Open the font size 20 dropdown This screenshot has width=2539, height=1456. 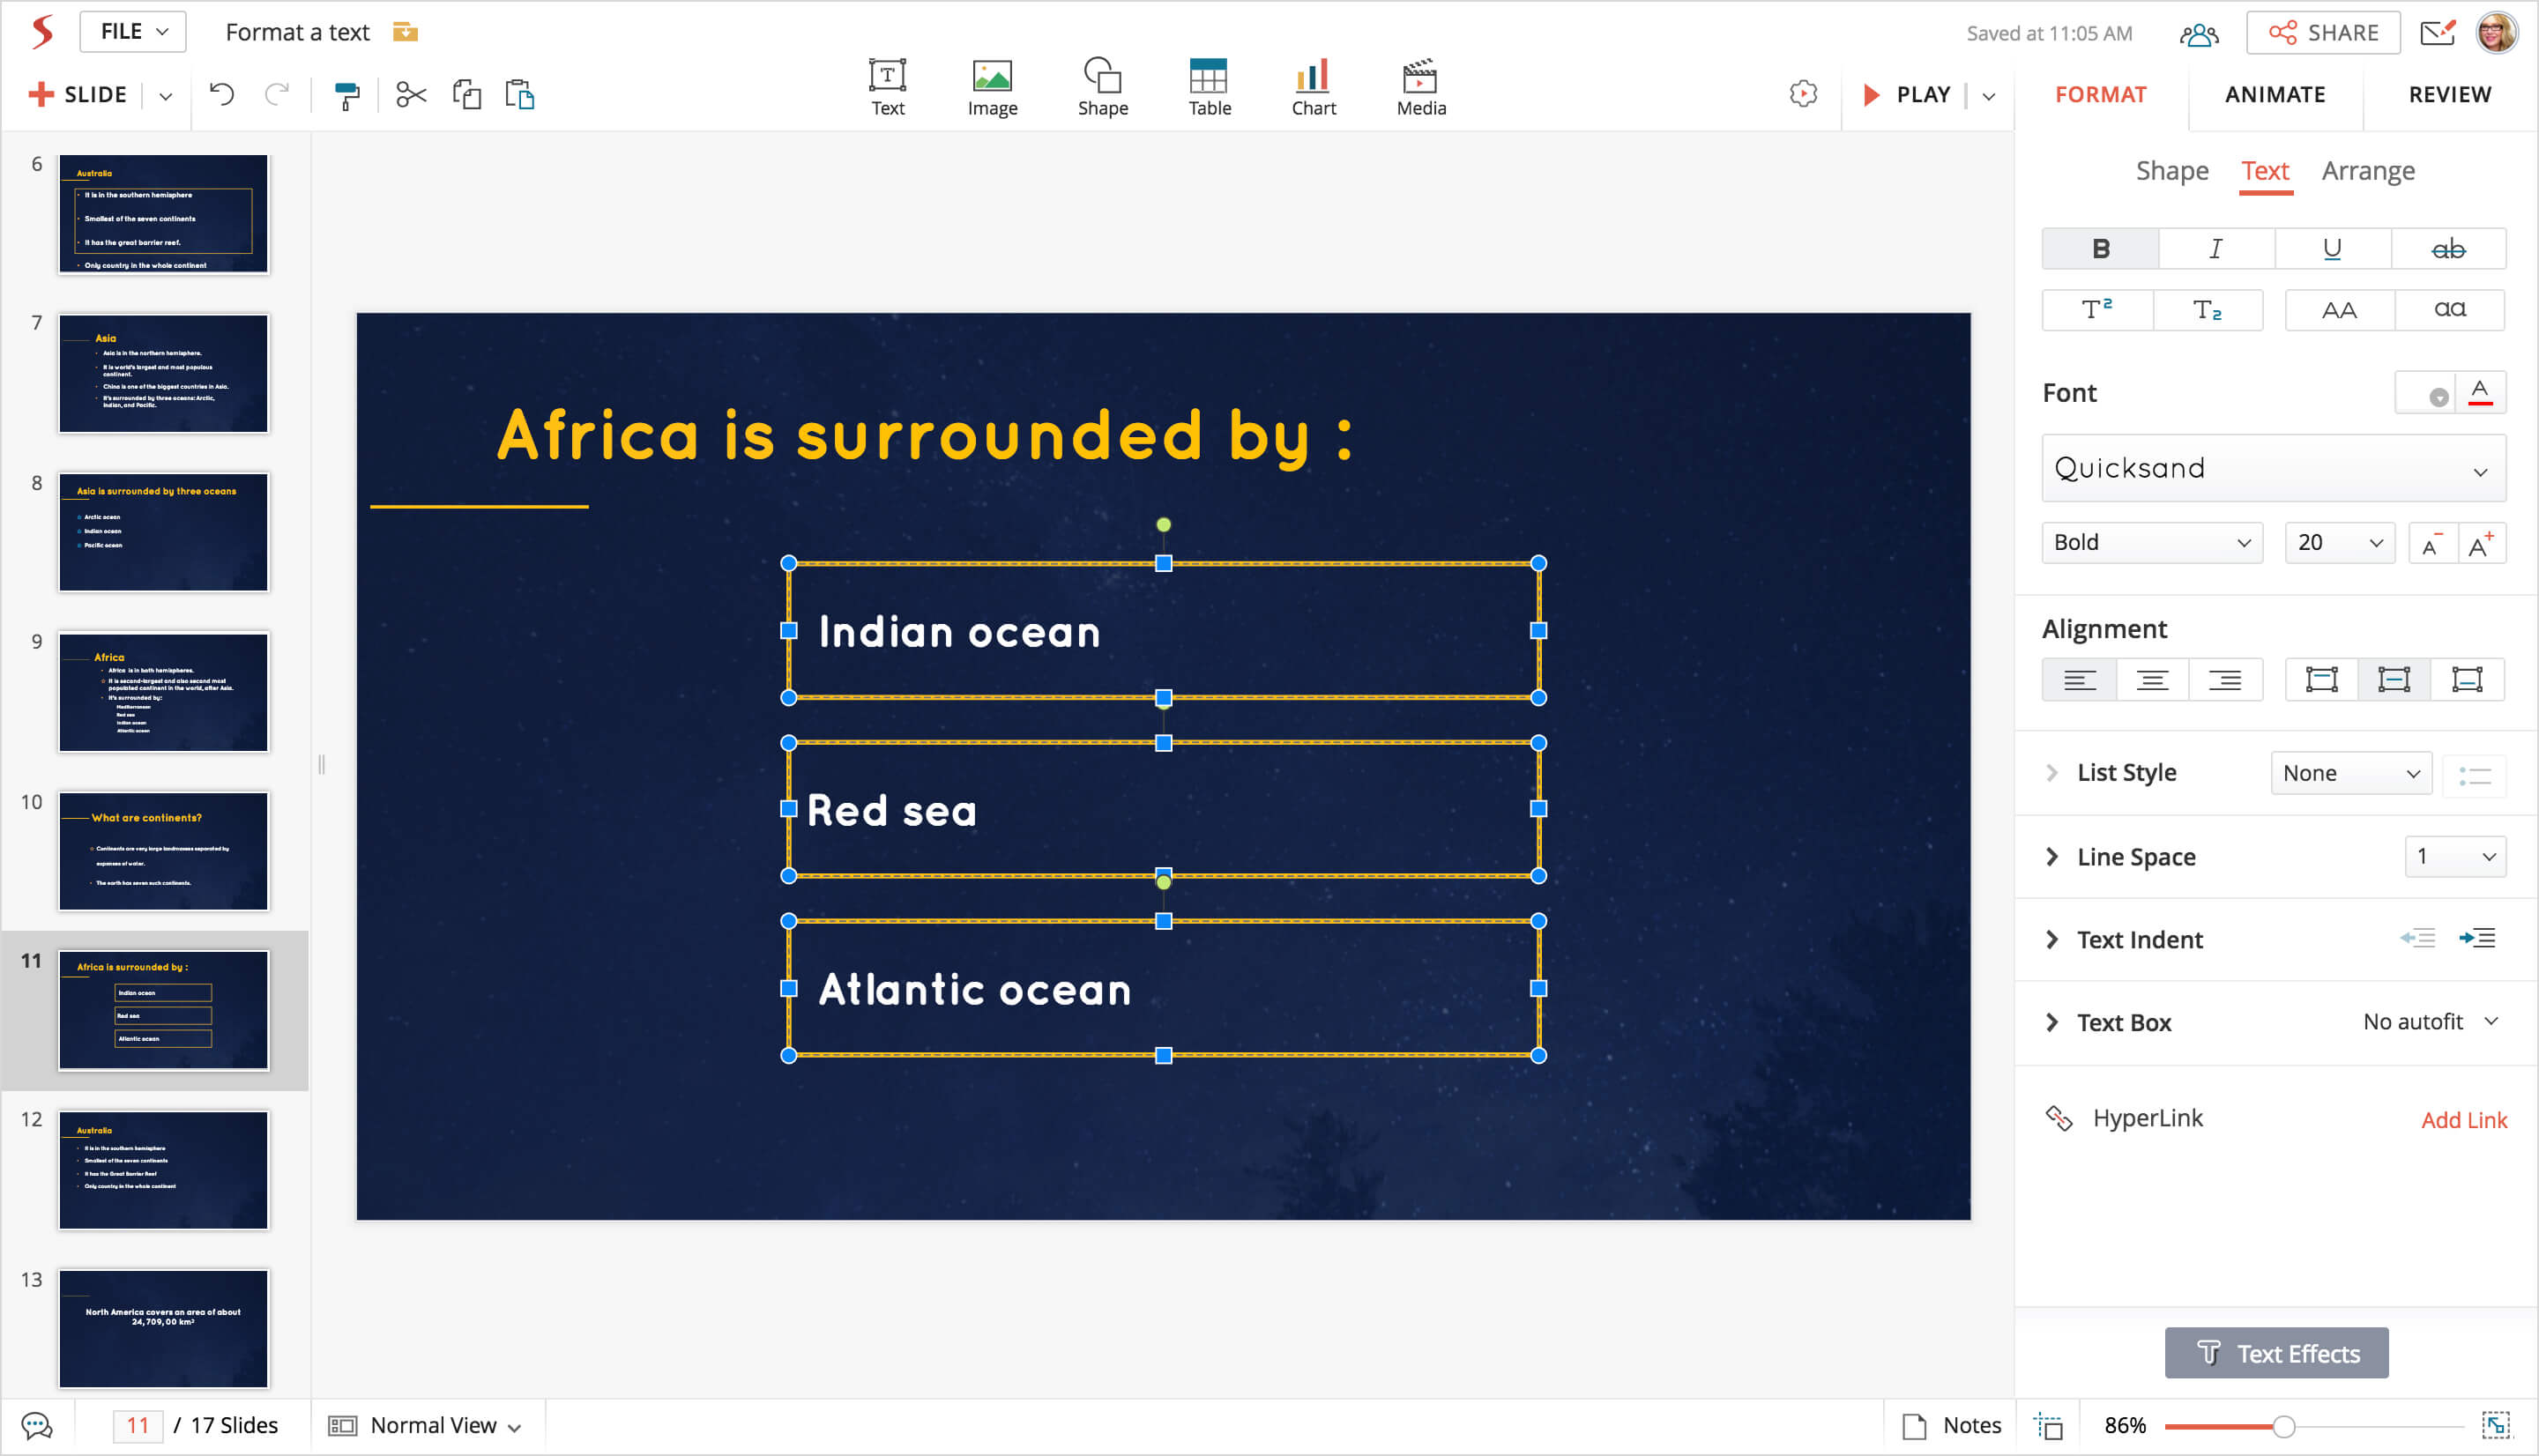click(x=2338, y=543)
